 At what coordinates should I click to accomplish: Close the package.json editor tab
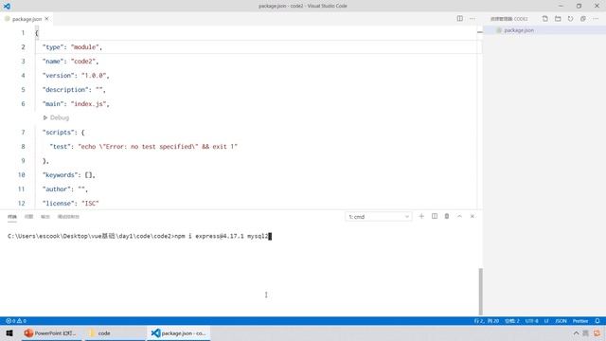(46, 19)
